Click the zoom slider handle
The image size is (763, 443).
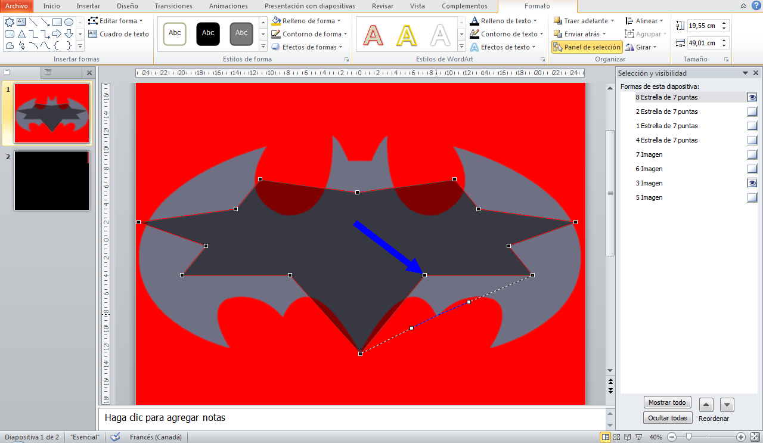[688, 437]
